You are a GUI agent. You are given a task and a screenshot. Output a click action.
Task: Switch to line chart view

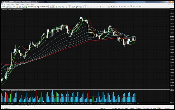point(57,7)
